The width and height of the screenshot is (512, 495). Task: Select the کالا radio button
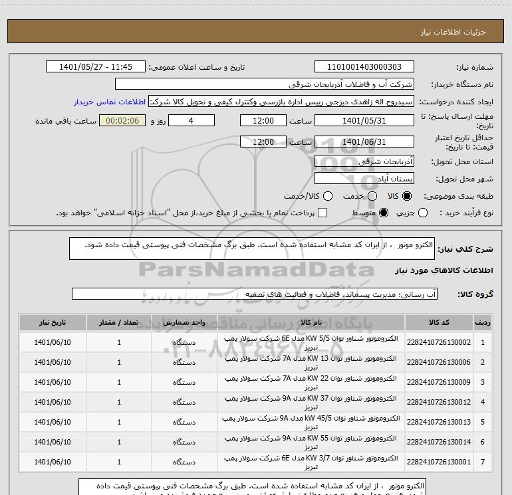[407, 196]
